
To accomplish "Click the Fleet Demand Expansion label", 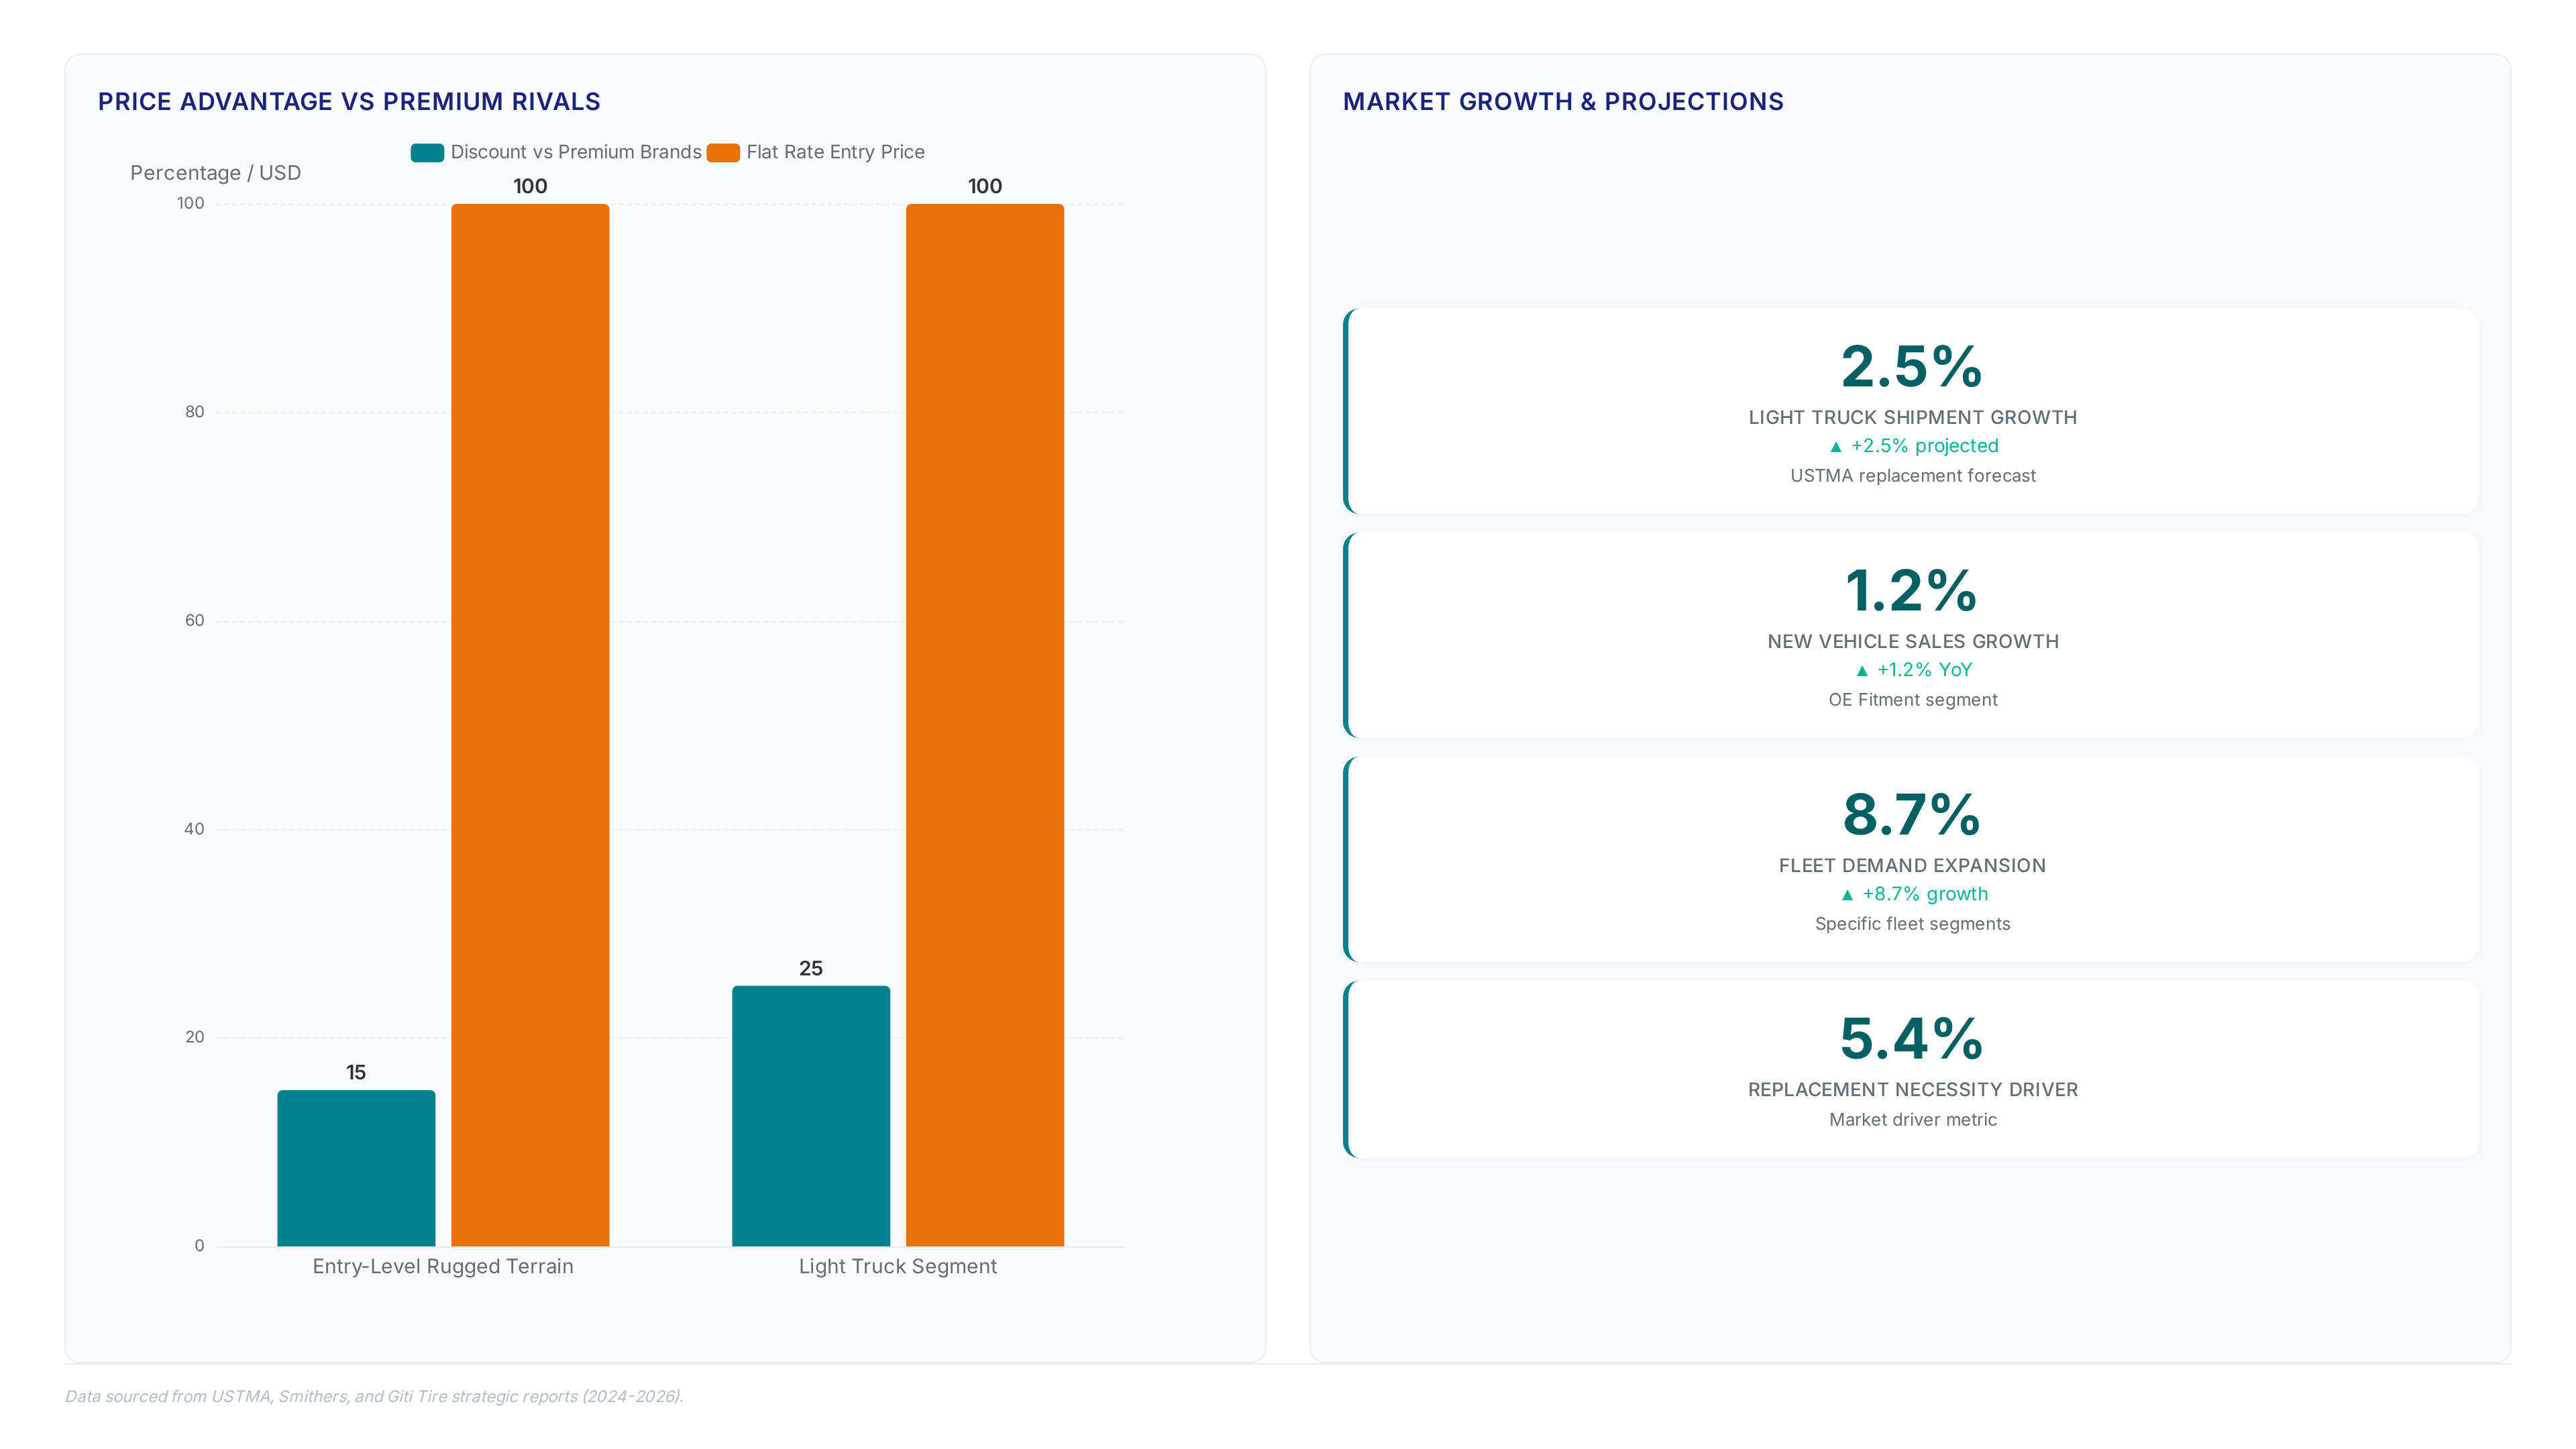I will coord(1912,866).
